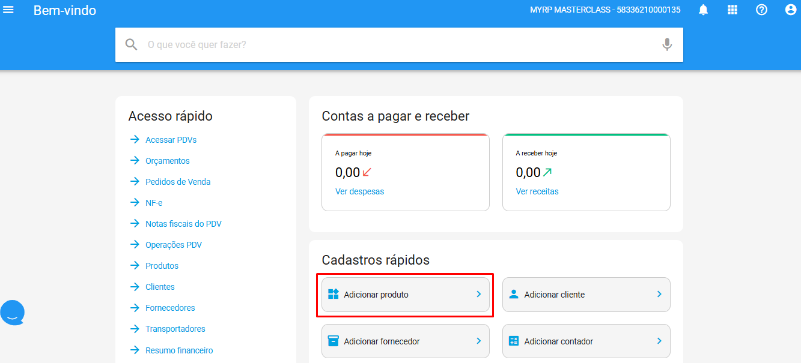Viewport: 801px width, 363px height.
Task: Select Adicionar contador card
Action: pyautogui.click(x=586, y=341)
